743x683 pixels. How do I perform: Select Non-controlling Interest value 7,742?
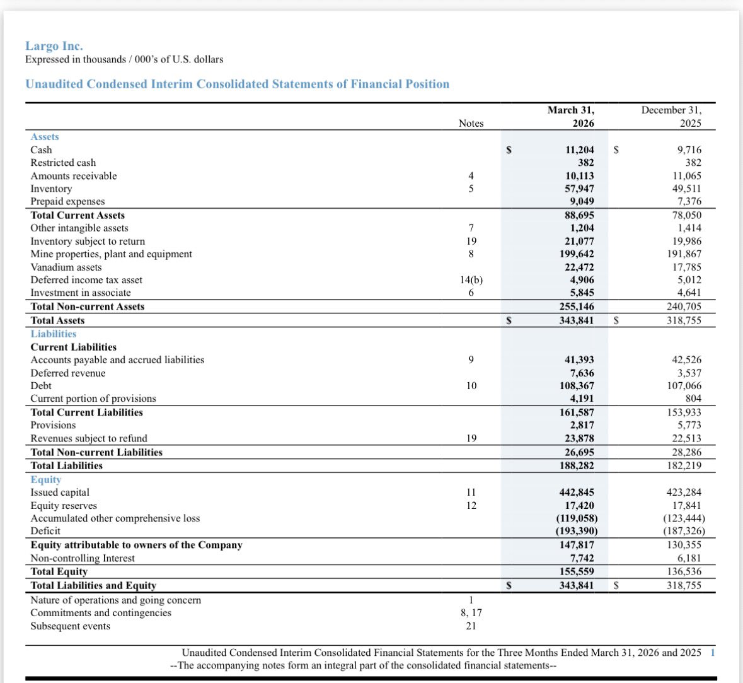(x=582, y=558)
